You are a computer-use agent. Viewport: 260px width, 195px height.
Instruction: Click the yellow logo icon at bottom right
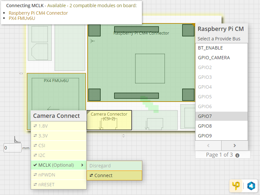[236, 186]
